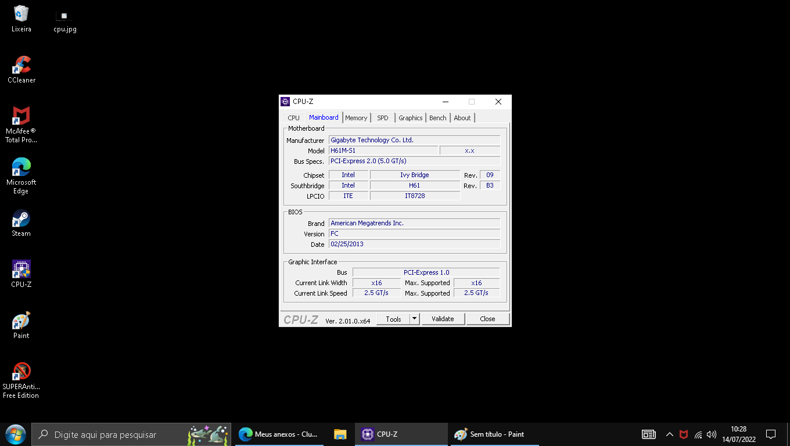Open the volume speaker tray icon
Image resolution: width=790 pixels, height=446 pixels.
[x=712, y=434]
